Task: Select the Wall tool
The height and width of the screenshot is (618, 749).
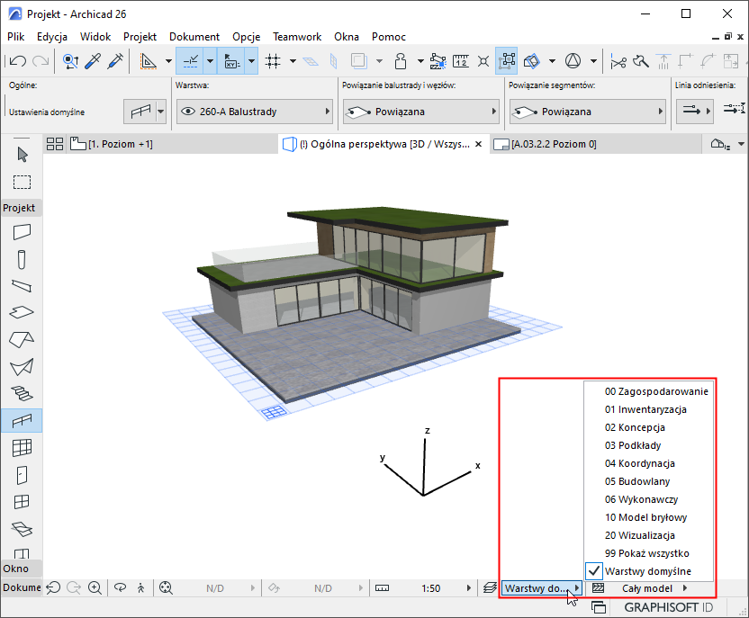Action: tap(22, 231)
